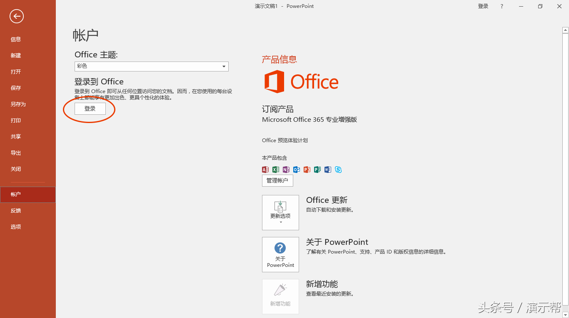This screenshot has width=569, height=318.
Task: Go back using the circled arrow icon
Action: 17,16
